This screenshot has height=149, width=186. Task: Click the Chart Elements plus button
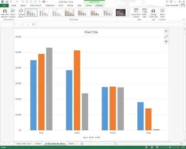pyautogui.click(x=166, y=31)
